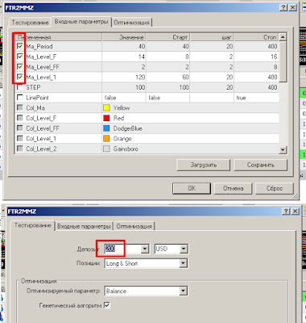Click the deposit value field showing 200

pos(122,249)
